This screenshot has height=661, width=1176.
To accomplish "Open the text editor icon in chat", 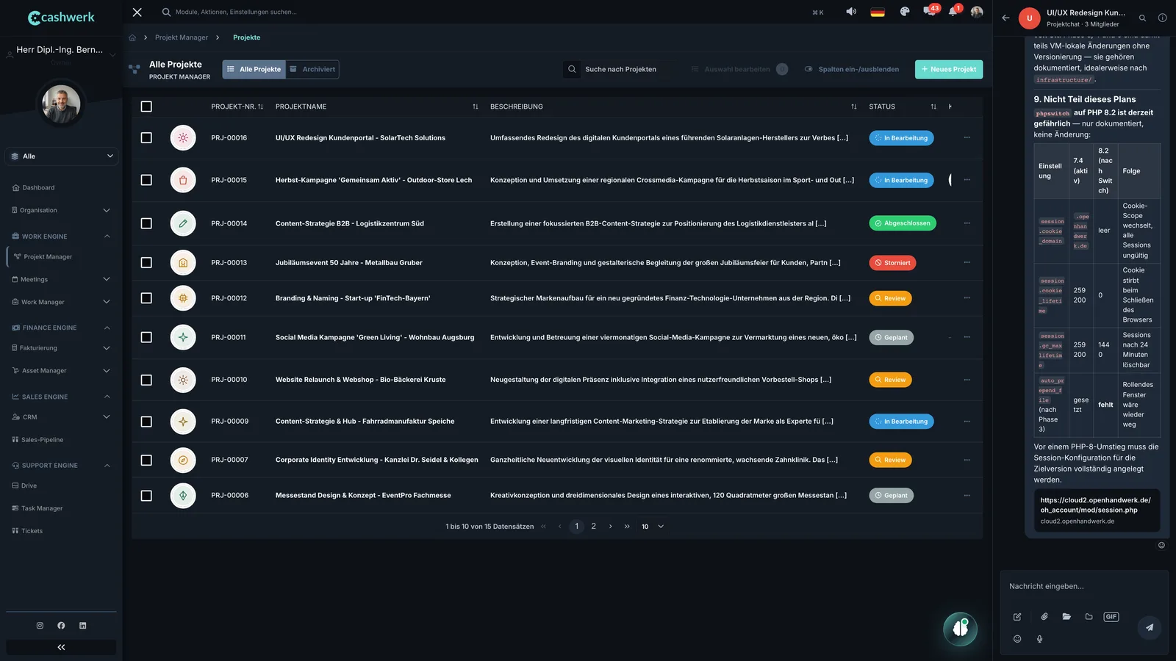I will click(1017, 616).
